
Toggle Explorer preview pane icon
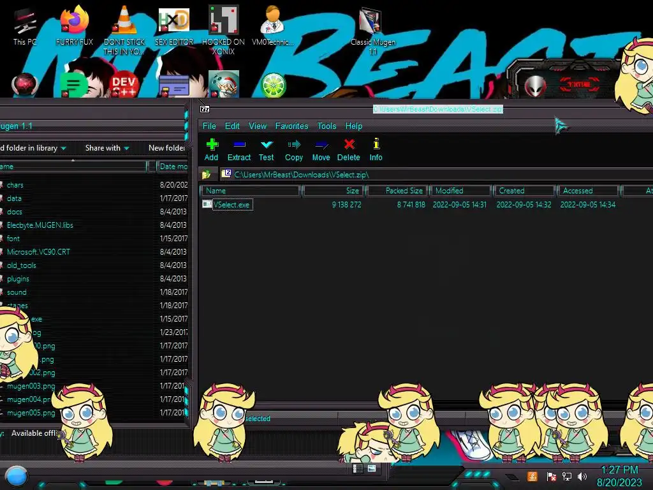coord(372,468)
